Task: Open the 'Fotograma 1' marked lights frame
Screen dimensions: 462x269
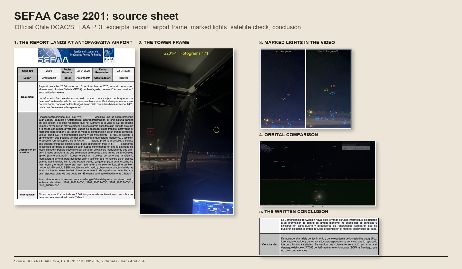Action: coord(283,89)
